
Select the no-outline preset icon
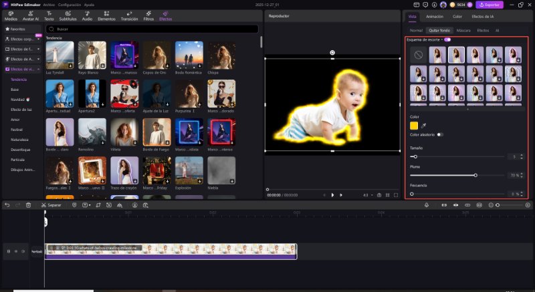419,55
